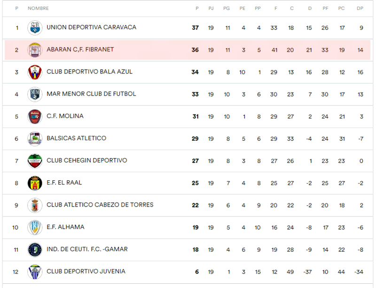The image size is (376, 288).
Task: Open the E.F. El Raal yellow crest
Action: [35, 183]
